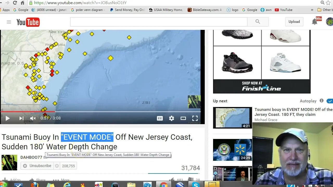The width and height of the screenshot is (333, 187).
Task: Open account avatar menu
Action: [x=330, y=22]
